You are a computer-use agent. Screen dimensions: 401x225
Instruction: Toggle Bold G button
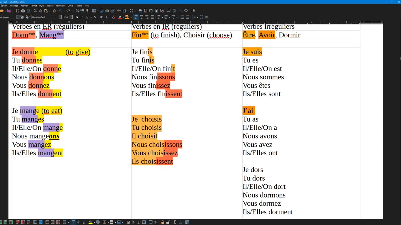(77, 17)
